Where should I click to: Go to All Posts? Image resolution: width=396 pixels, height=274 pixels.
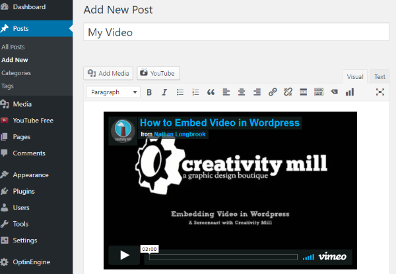(x=13, y=47)
